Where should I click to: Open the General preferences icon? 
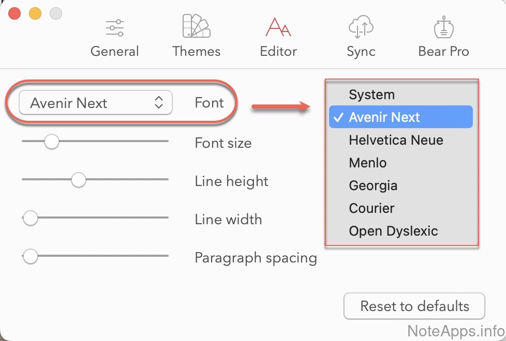(x=114, y=28)
